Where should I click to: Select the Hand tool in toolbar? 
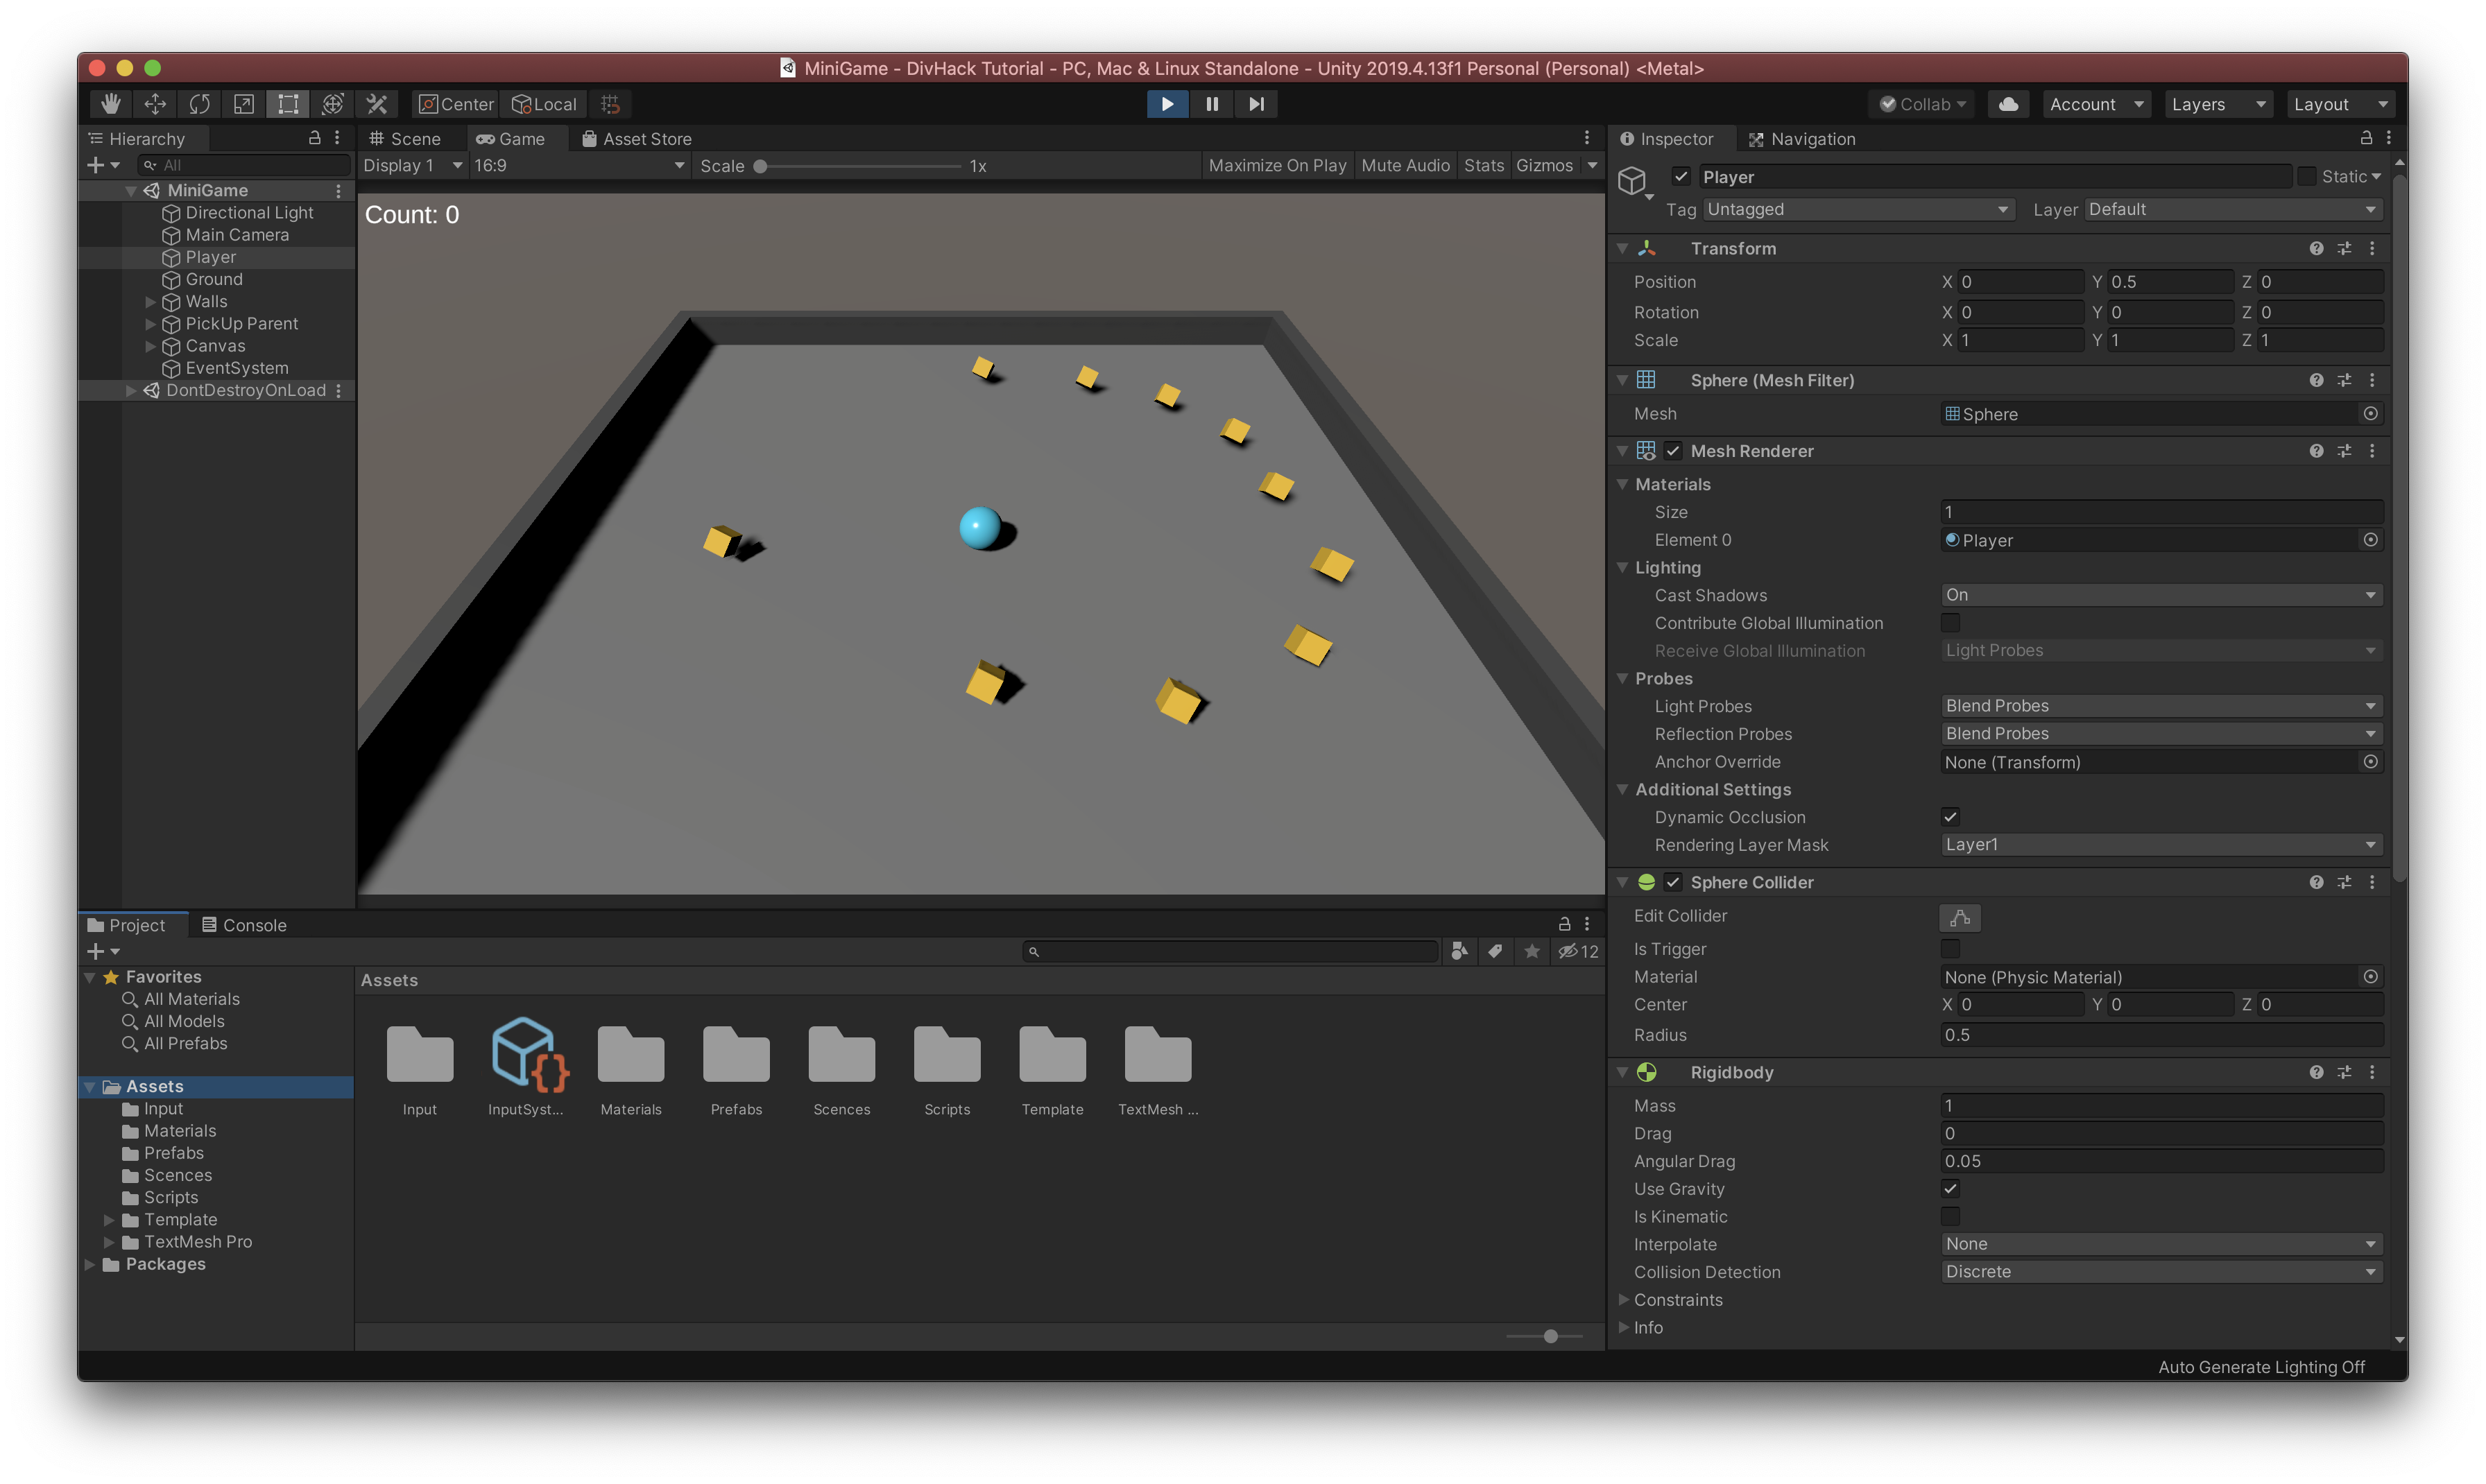(x=111, y=104)
